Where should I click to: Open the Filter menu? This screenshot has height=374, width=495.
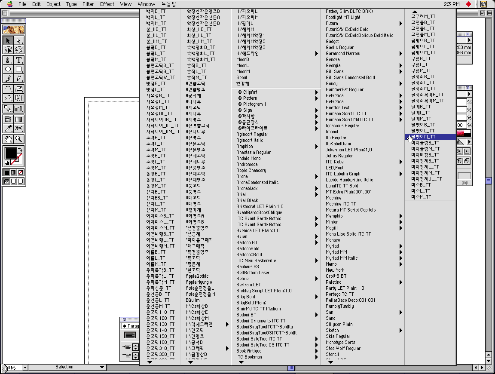coord(88,4)
